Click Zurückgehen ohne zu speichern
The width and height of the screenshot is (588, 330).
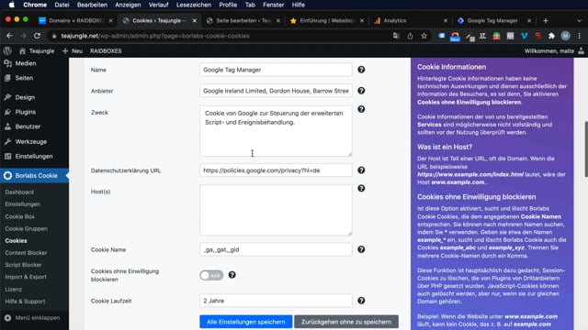346,322
